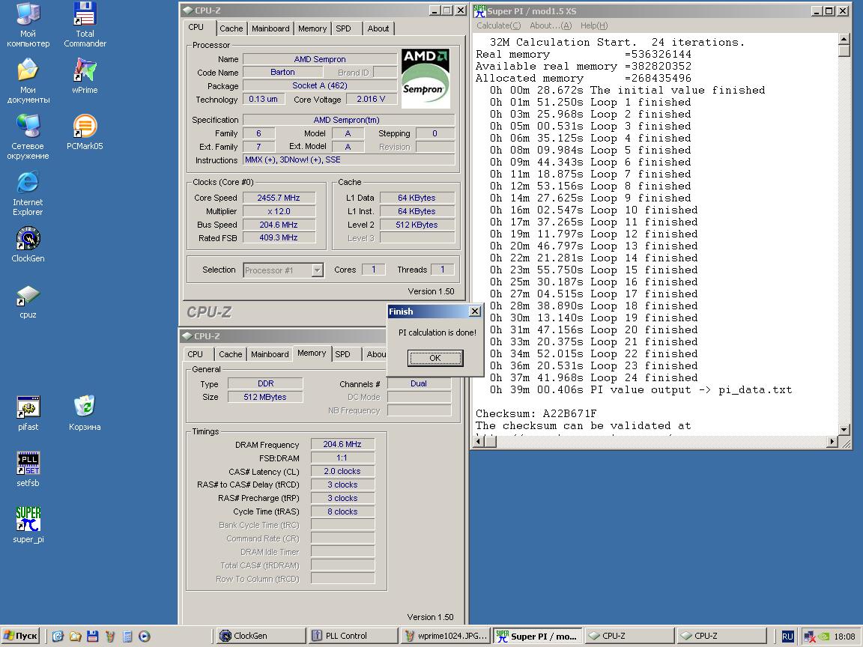Click the Channels # Dual value
Viewport: 863px width, 647px height.
tap(418, 383)
